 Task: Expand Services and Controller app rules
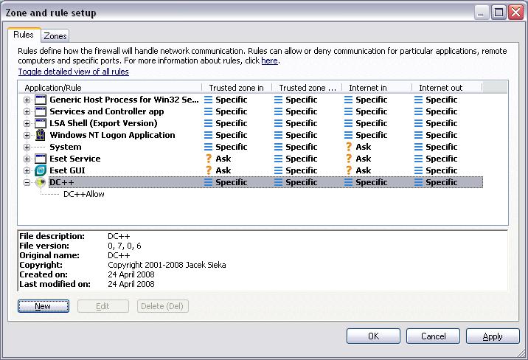click(x=27, y=112)
